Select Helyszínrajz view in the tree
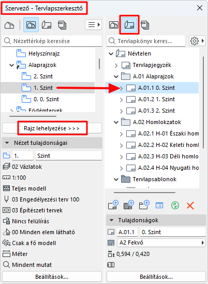Screen dimensions: 208x284 [x=44, y=53]
